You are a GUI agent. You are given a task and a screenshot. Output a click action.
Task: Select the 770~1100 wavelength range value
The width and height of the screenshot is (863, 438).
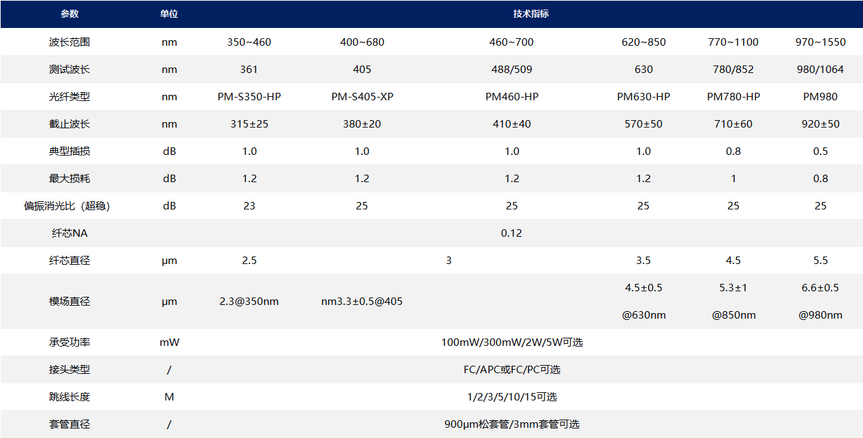click(x=733, y=42)
